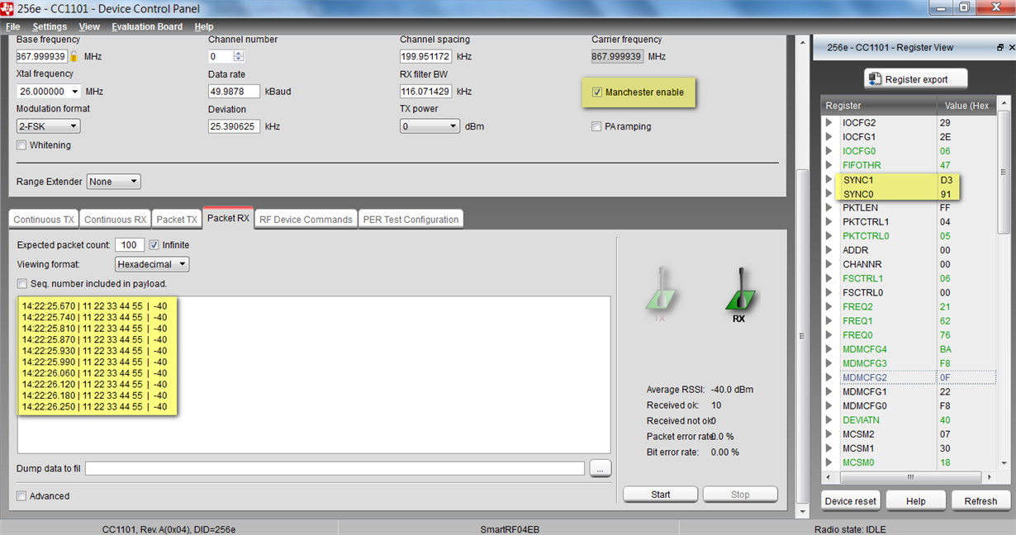
Task: Open the Modulation format dropdown
Action: 49,126
